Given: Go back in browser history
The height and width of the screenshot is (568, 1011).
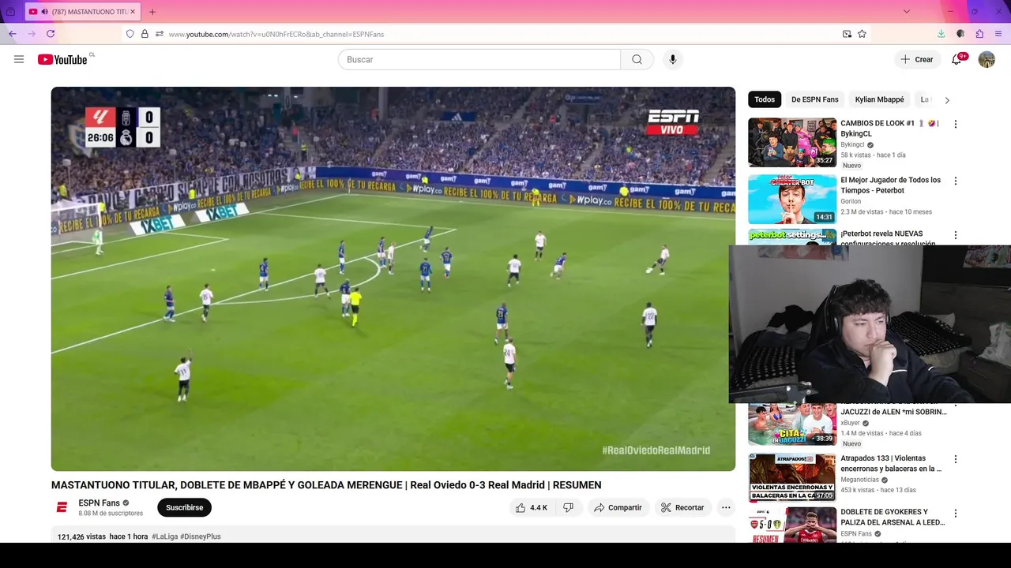Looking at the screenshot, I should click(x=13, y=34).
